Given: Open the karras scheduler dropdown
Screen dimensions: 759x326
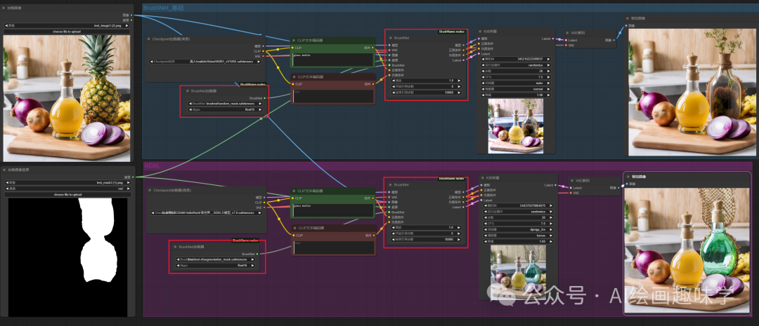Looking at the screenshot, I should point(518,236).
